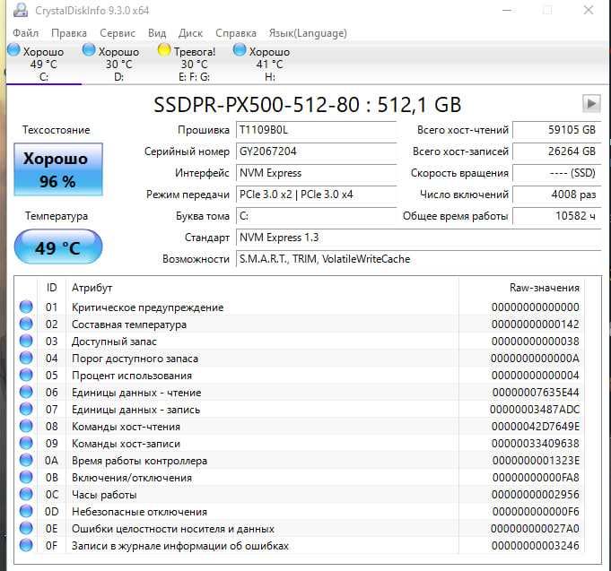611x571 pixels.
Task: Click status orb for 0F Записи в журнале
Action: 26,545
